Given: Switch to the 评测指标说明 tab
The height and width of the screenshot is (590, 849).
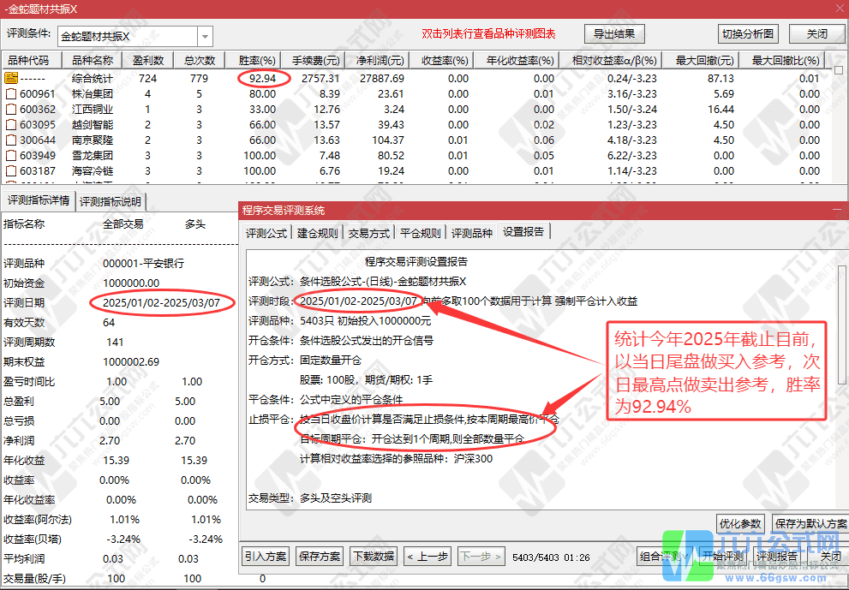Looking at the screenshot, I should point(112,202).
